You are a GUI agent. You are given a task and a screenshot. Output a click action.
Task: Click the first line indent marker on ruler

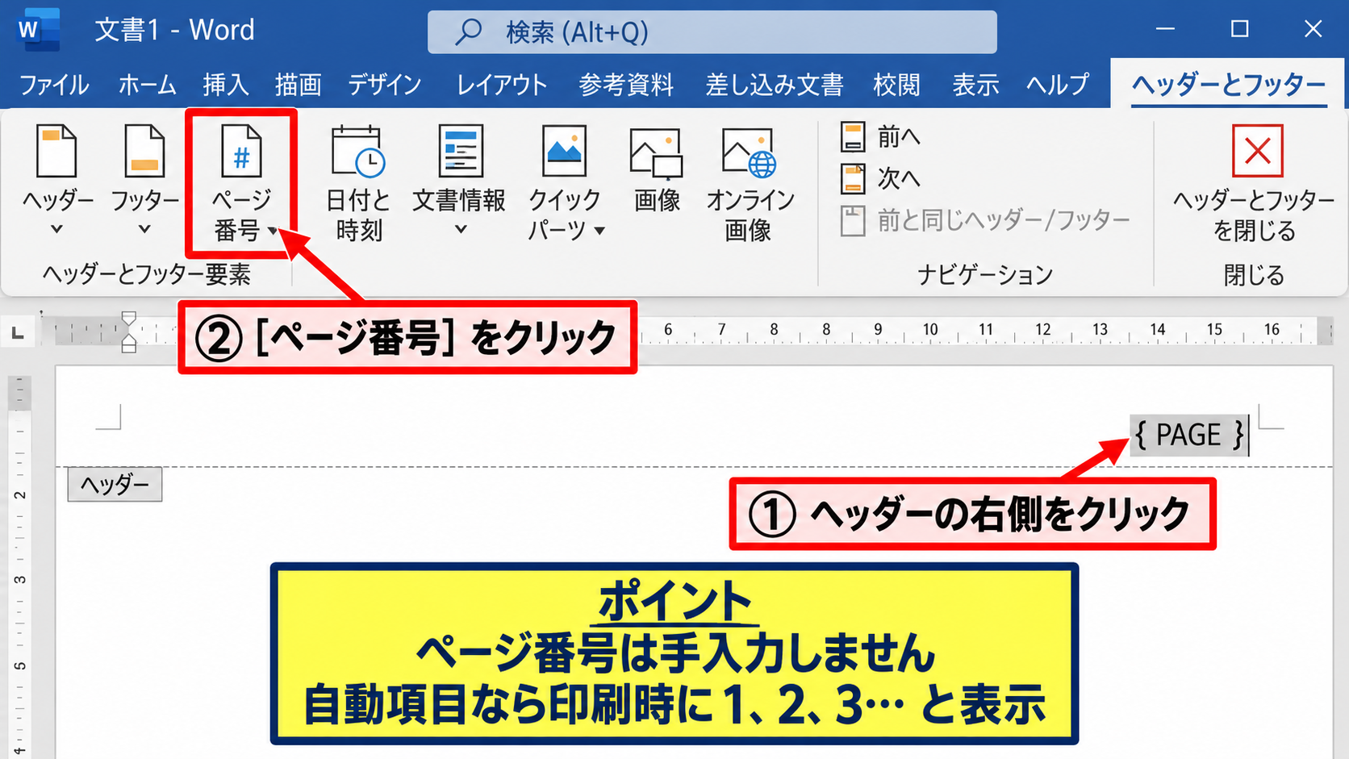[129, 319]
